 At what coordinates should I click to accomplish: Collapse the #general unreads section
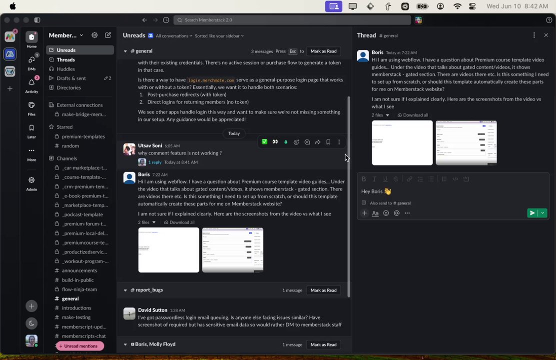point(125,51)
